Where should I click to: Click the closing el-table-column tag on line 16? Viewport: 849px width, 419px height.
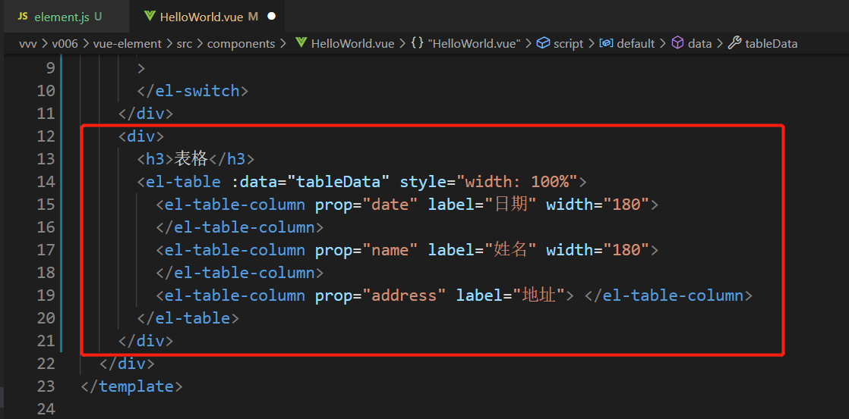pyautogui.click(x=240, y=227)
